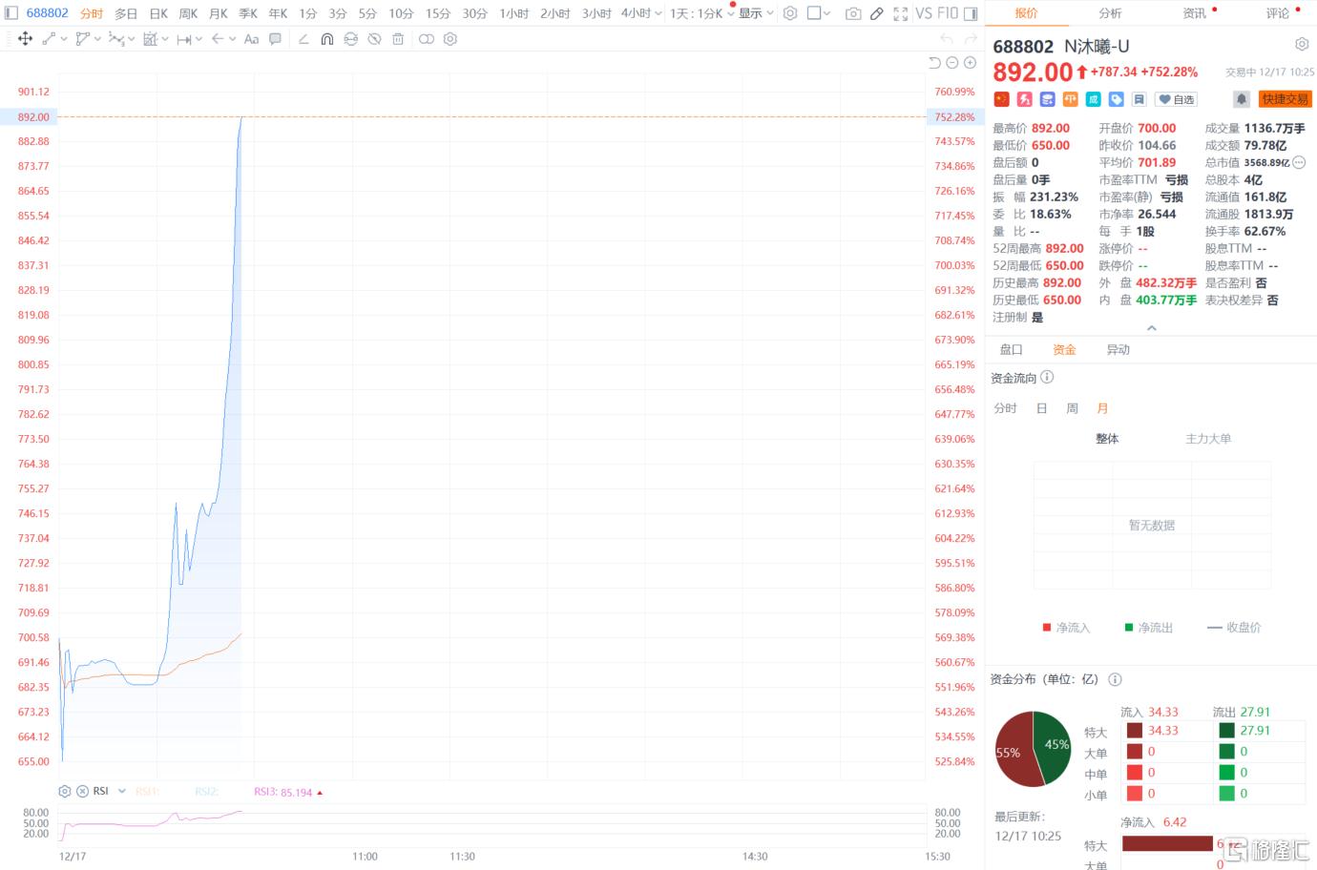Switch to the 盘口 tab
This screenshot has width=1317, height=870.
[x=1011, y=350]
